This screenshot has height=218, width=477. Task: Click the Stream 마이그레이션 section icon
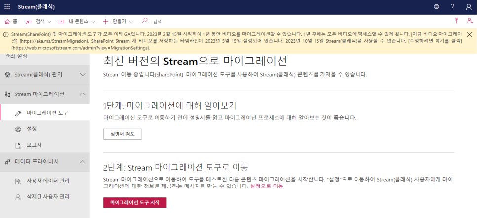coord(7,94)
